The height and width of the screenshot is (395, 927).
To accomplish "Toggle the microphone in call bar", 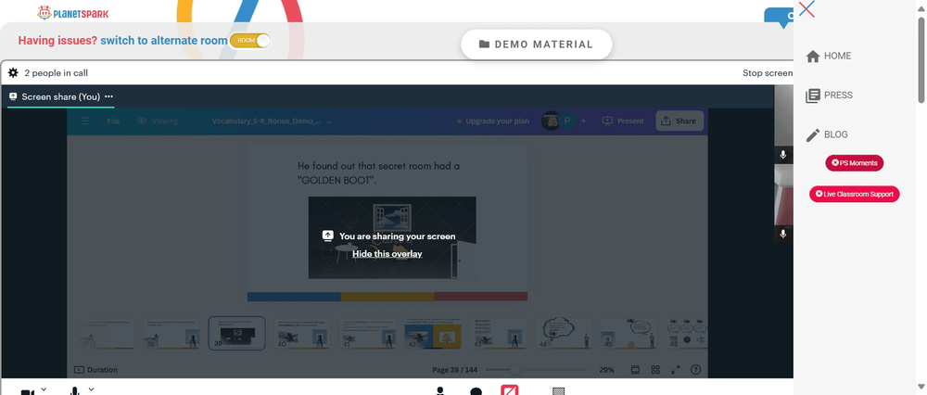I will point(74,391).
